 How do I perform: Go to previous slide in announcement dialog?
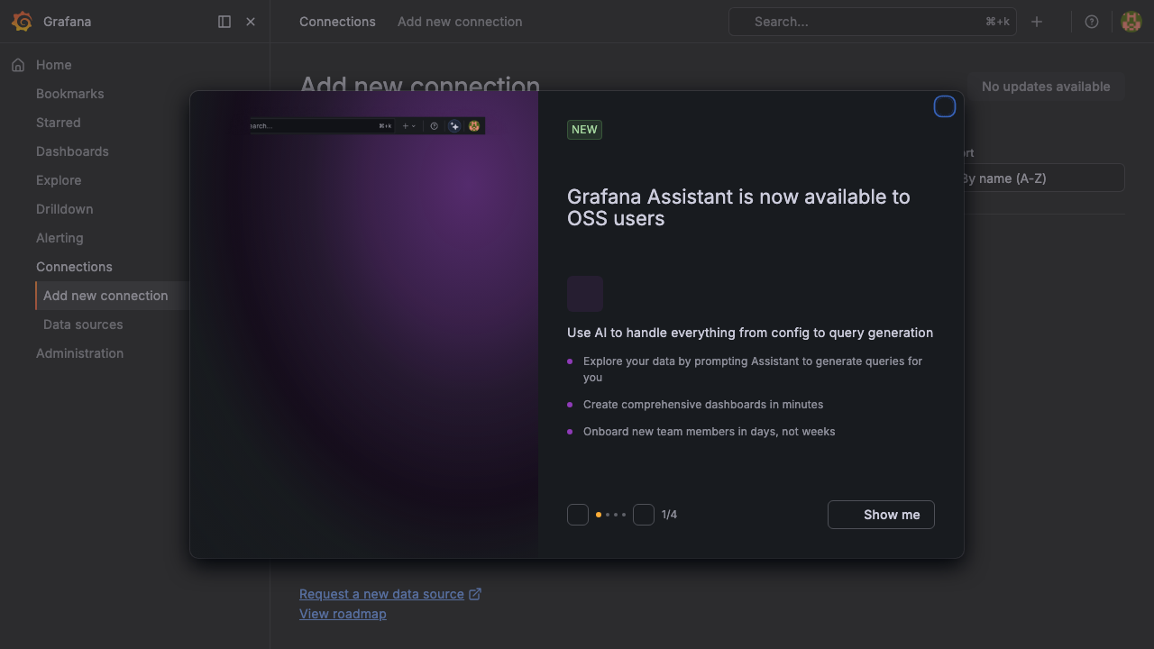[x=578, y=515]
